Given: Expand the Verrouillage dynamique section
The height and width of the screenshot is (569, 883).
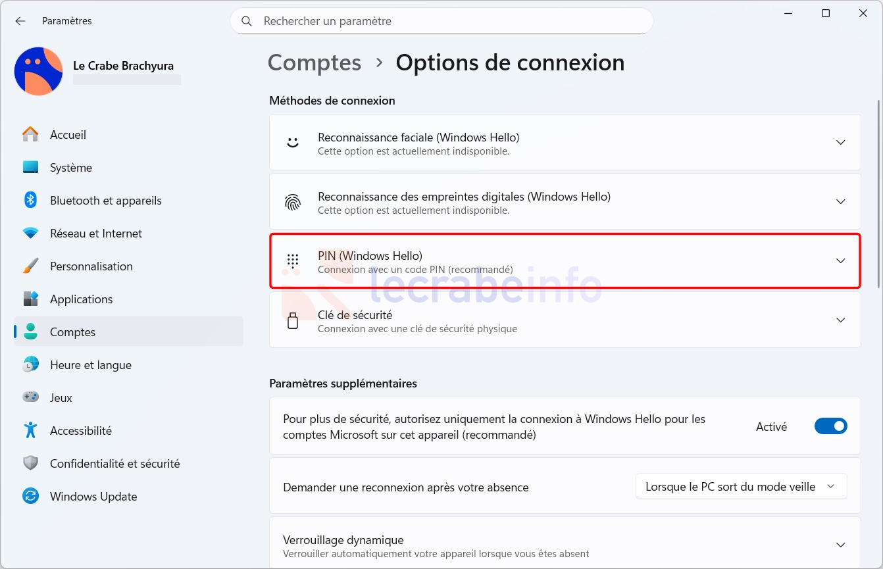Looking at the screenshot, I should pos(565,544).
